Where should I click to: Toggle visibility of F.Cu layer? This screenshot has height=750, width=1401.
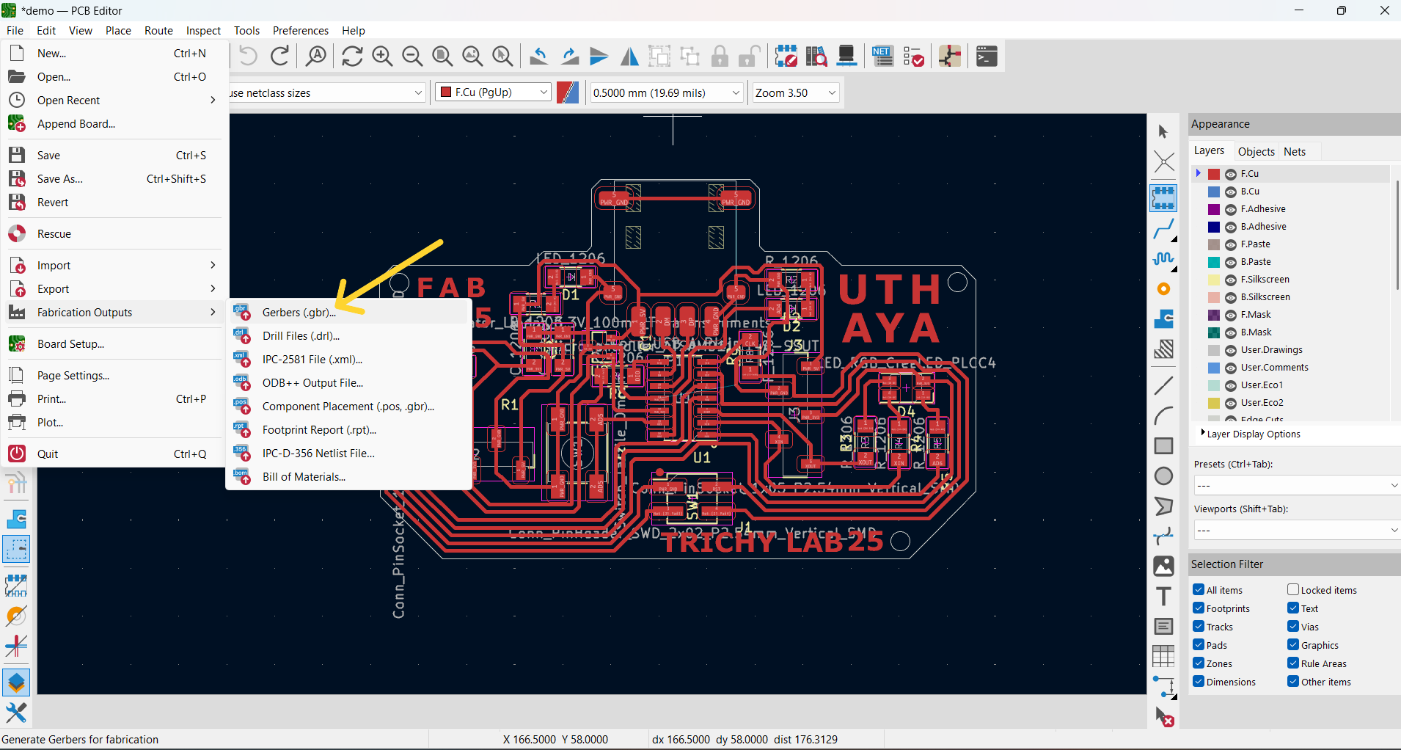coord(1231,174)
